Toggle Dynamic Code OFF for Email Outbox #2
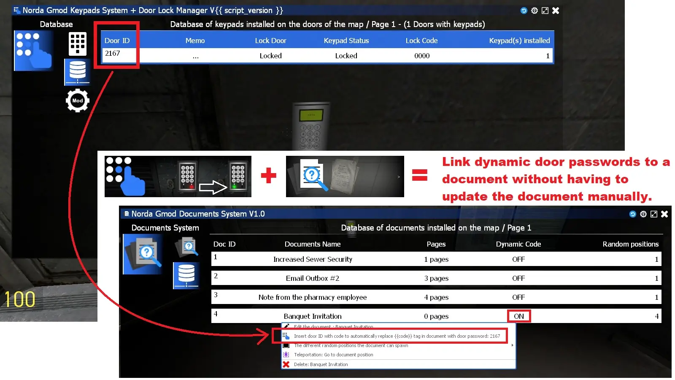675x380 pixels. (518, 278)
